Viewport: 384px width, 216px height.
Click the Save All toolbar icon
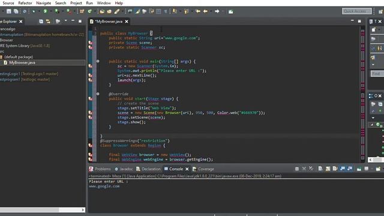tap(16, 11)
